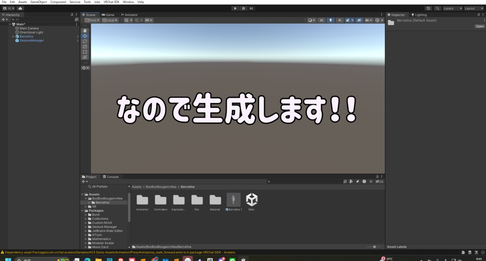This screenshot has height=261, width=486.
Task: Click the Step frame button
Action: (252, 9)
